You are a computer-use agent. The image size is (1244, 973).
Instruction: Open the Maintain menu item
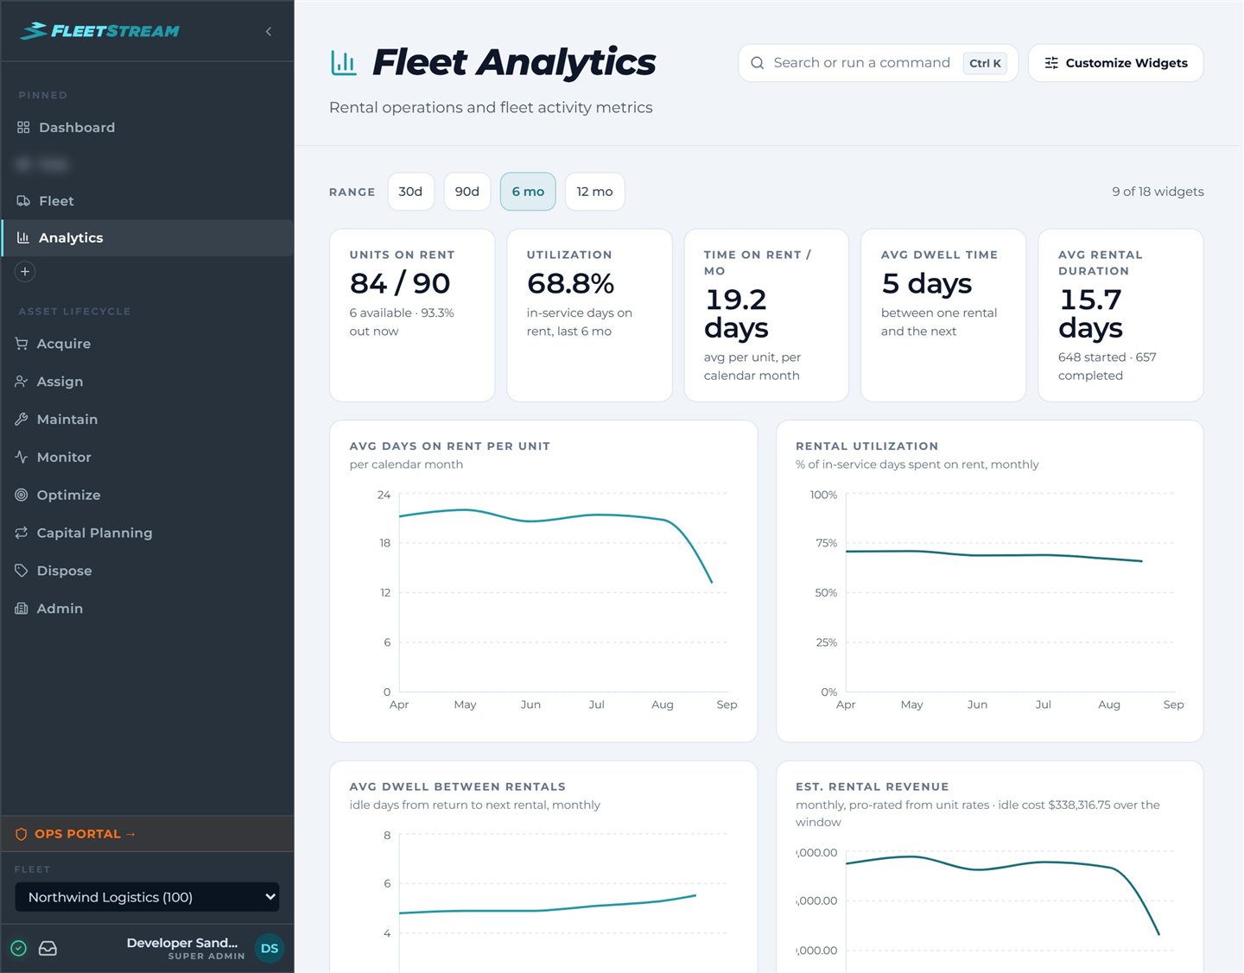pyautogui.click(x=147, y=420)
